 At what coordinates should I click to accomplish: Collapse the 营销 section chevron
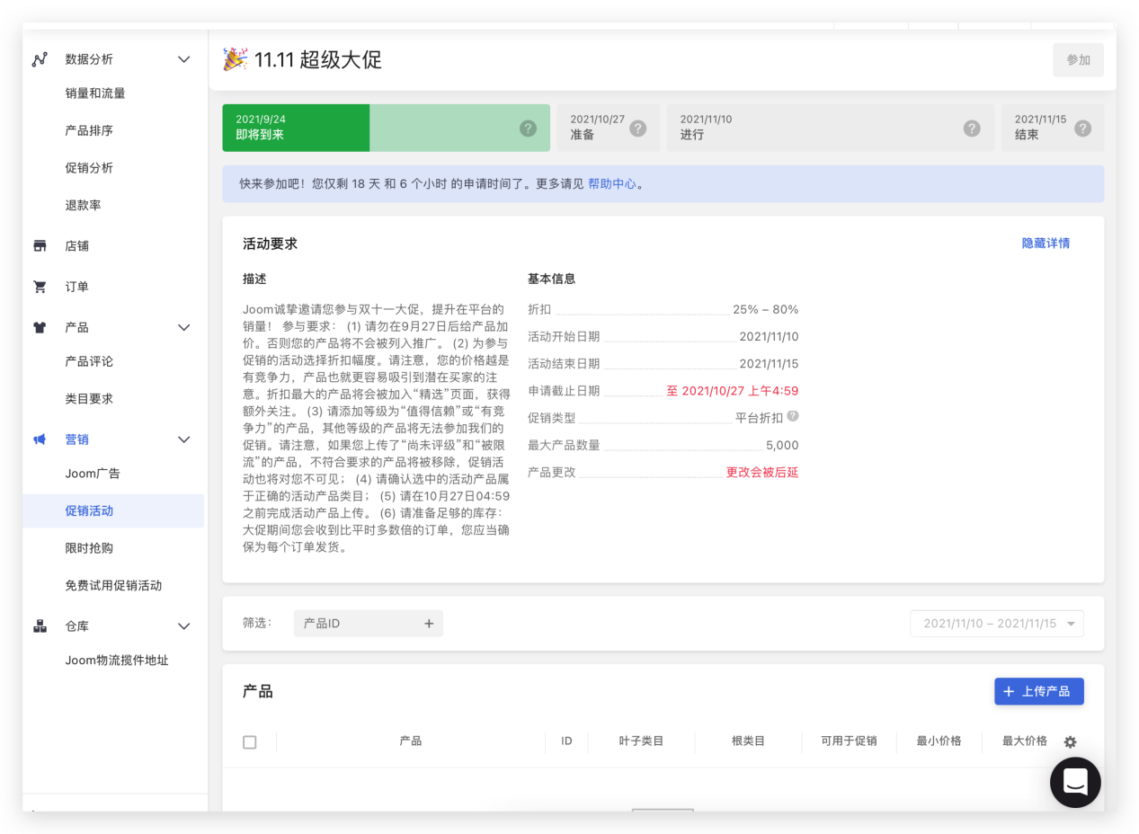[x=184, y=439]
